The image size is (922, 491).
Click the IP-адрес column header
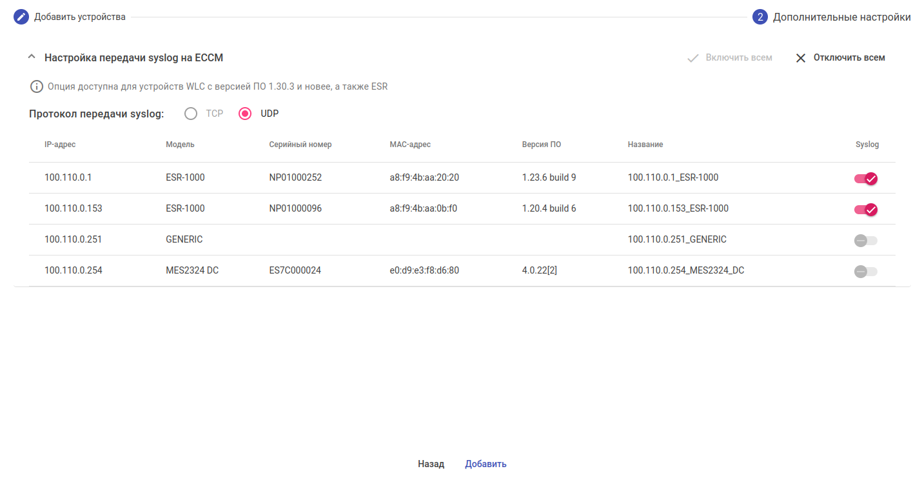coord(60,145)
